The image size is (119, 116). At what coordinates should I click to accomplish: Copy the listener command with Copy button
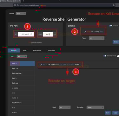tap(116, 42)
